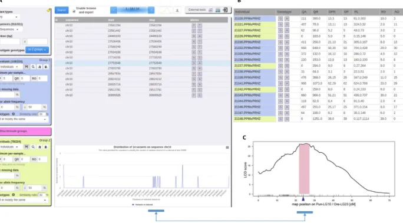Open Group 1 Individuals dropdown
This screenshot has width=403, height=223.
(11, 67)
